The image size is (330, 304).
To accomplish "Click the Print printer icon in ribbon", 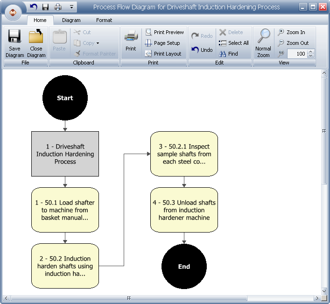I will click(131, 36).
